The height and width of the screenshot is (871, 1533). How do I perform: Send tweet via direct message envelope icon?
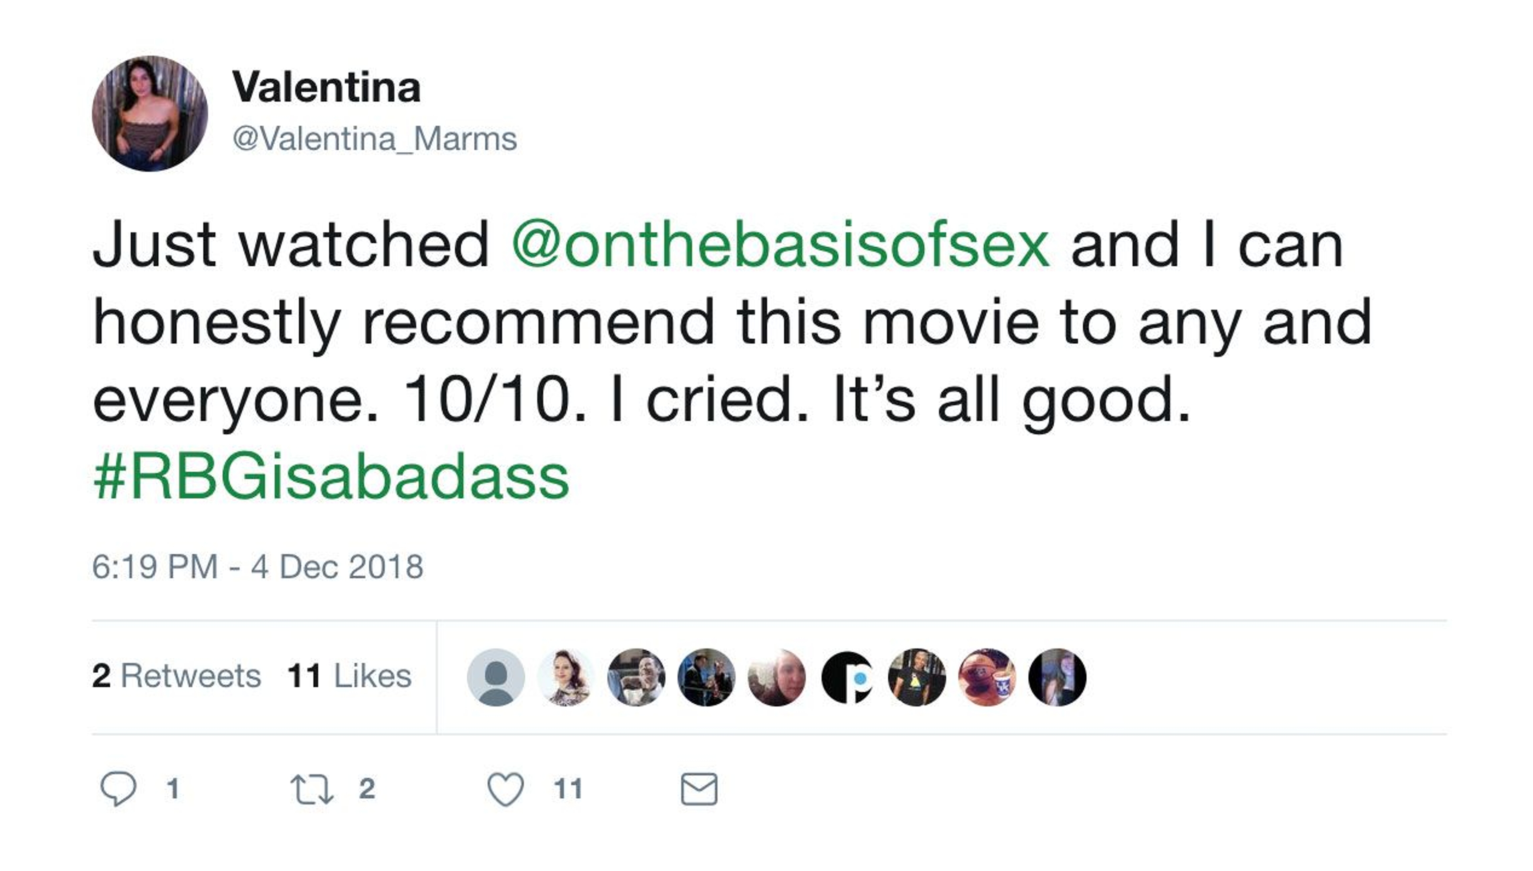coord(699,789)
